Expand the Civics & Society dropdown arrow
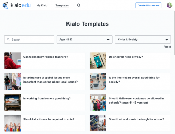 tap(167, 40)
